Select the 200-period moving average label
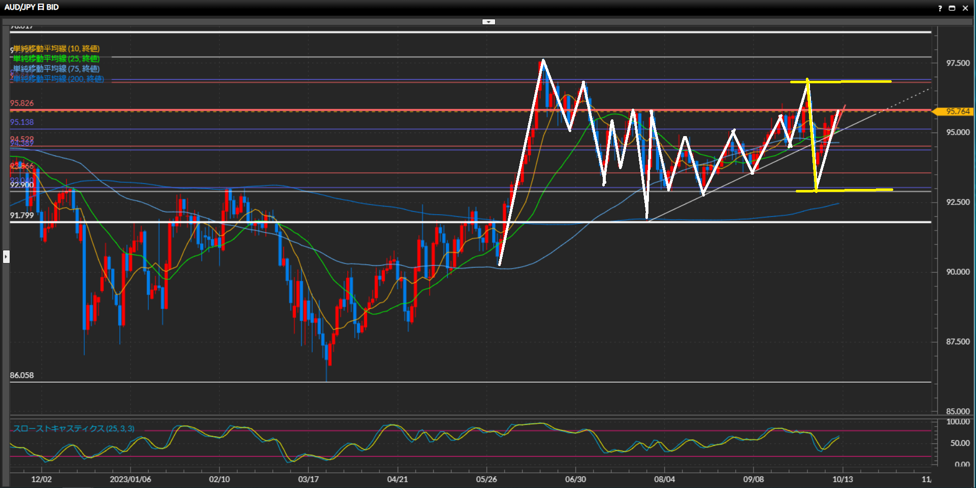This screenshot has width=976, height=488. (58, 79)
